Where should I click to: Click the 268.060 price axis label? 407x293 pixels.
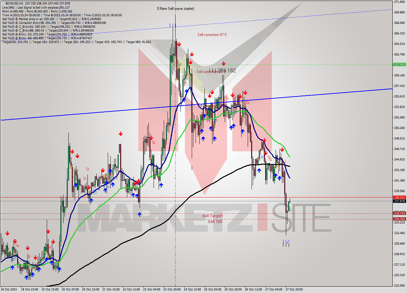[x=399, y=23]
